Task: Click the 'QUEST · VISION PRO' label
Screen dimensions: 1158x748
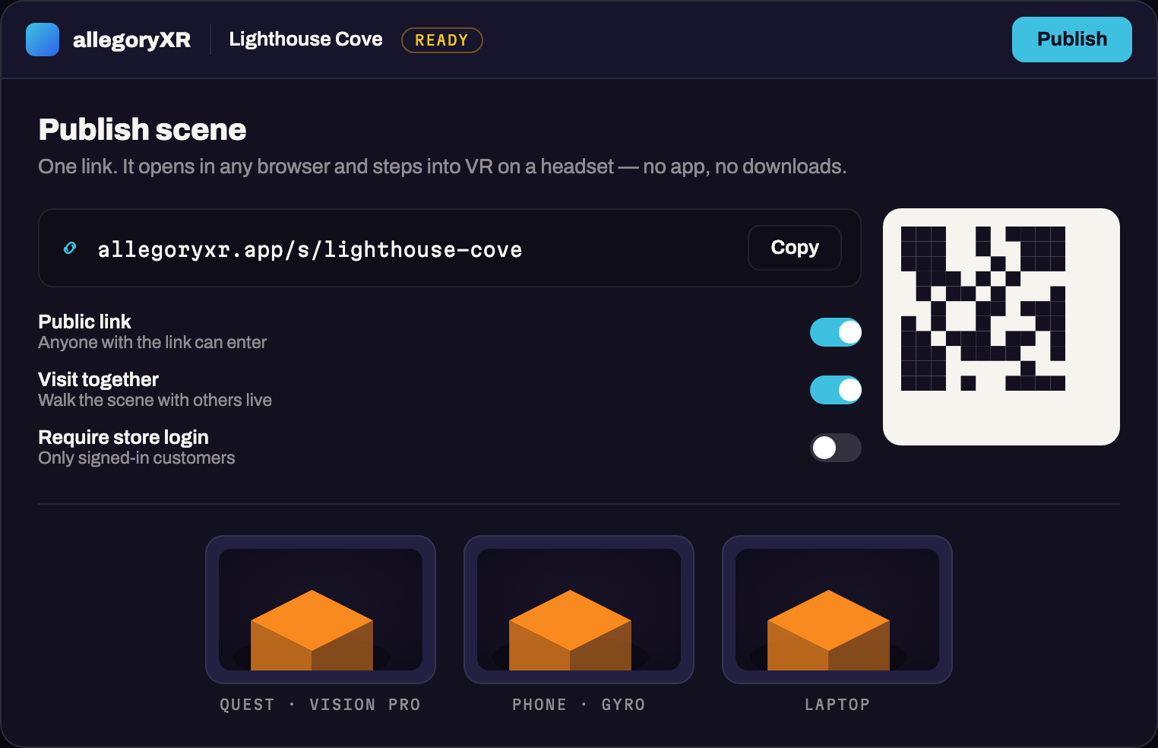Action: pyautogui.click(x=320, y=705)
